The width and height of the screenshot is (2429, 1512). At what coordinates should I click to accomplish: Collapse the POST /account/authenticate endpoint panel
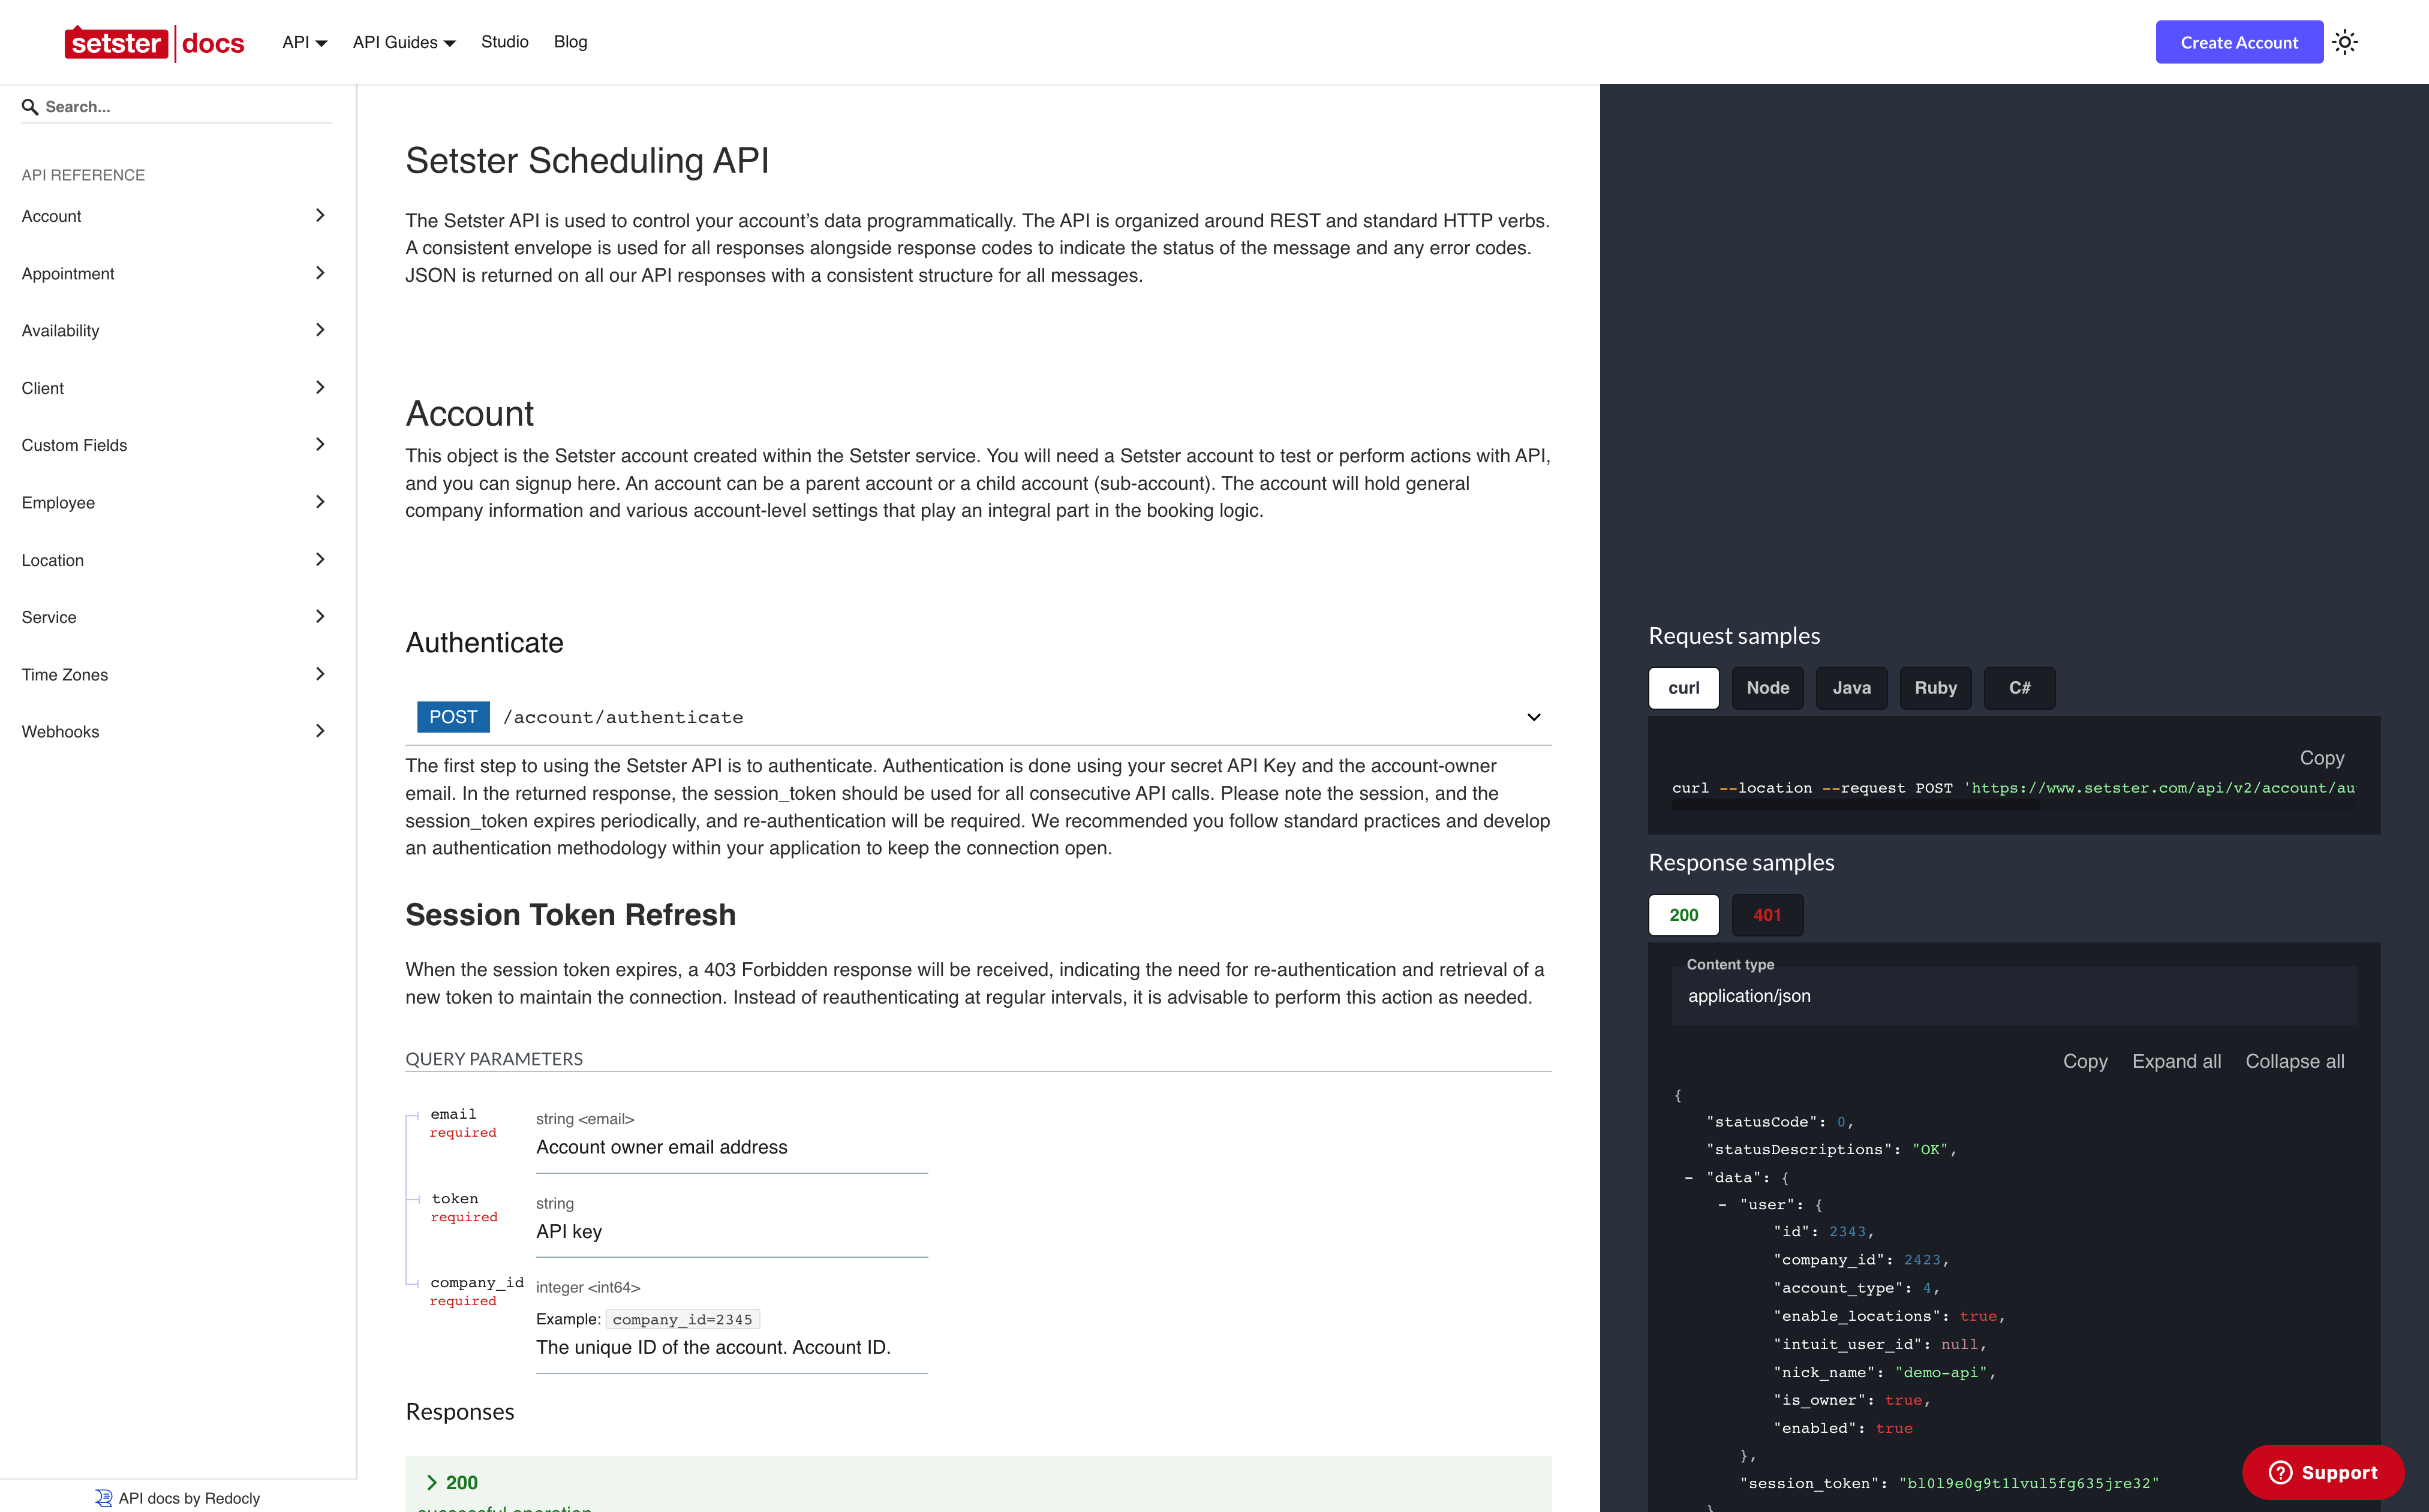[x=1532, y=717]
